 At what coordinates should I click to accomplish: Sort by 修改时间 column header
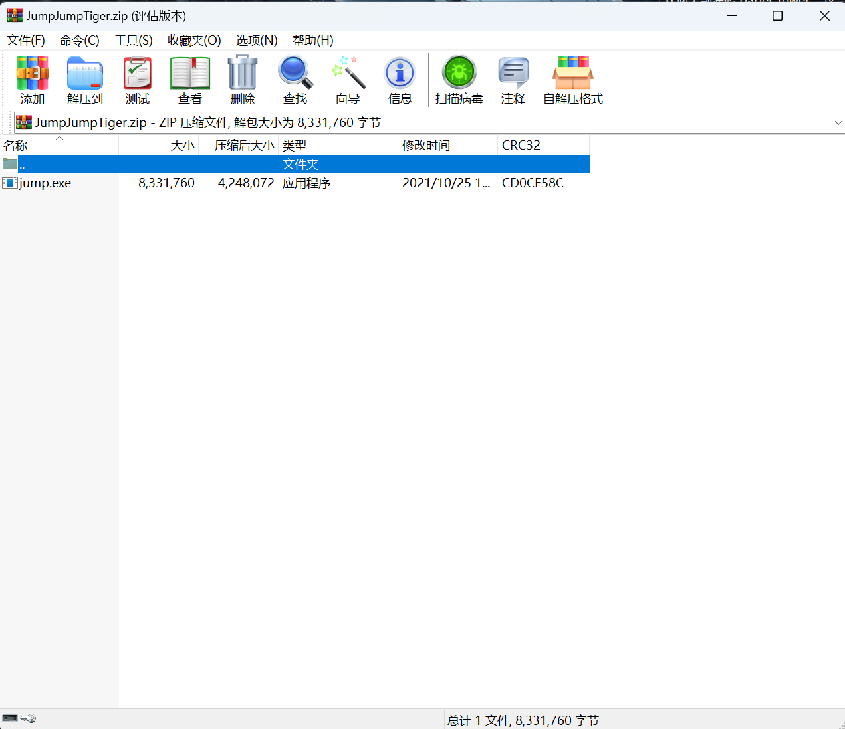click(x=448, y=145)
